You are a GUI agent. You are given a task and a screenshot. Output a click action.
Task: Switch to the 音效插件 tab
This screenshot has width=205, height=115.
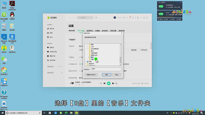point(105,31)
